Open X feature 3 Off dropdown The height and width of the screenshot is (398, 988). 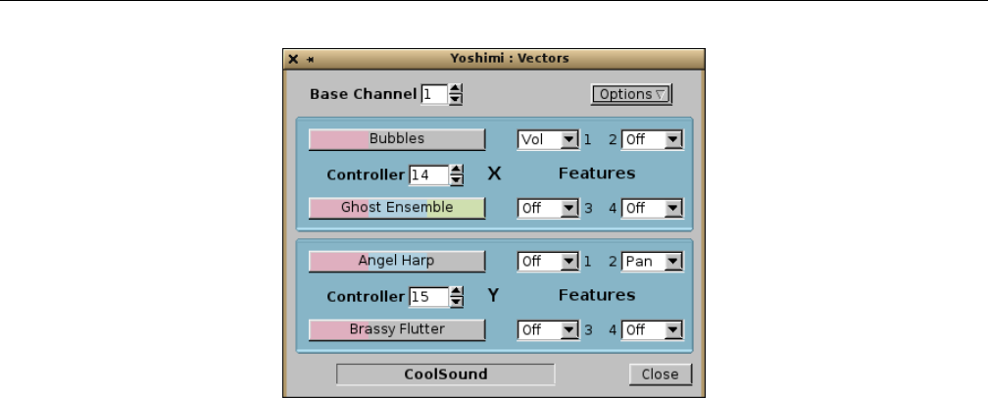point(548,209)
